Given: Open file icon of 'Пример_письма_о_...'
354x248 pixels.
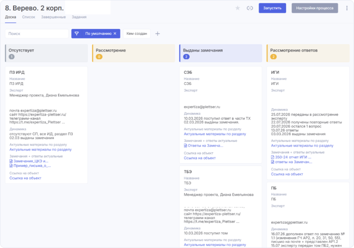Looking at the screenshot, I should 11,166.
